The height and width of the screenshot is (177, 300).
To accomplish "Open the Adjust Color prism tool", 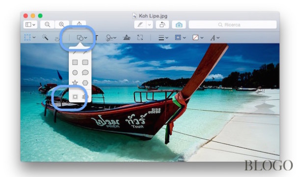I will point(127,37).
